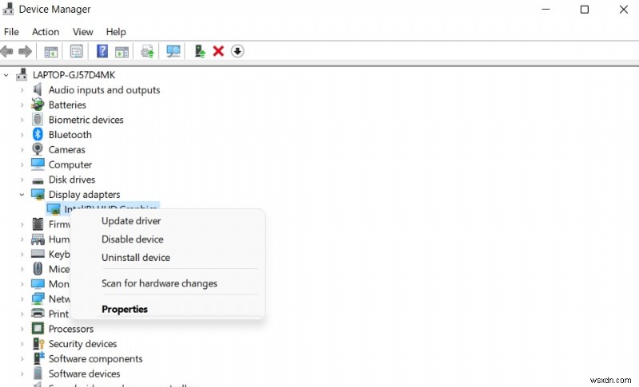Click the red X uninstall device toolbar icon
639x387 pixels.
218,51
